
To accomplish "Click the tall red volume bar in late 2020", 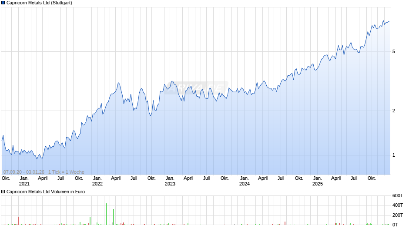I will [x=18, y=221].
